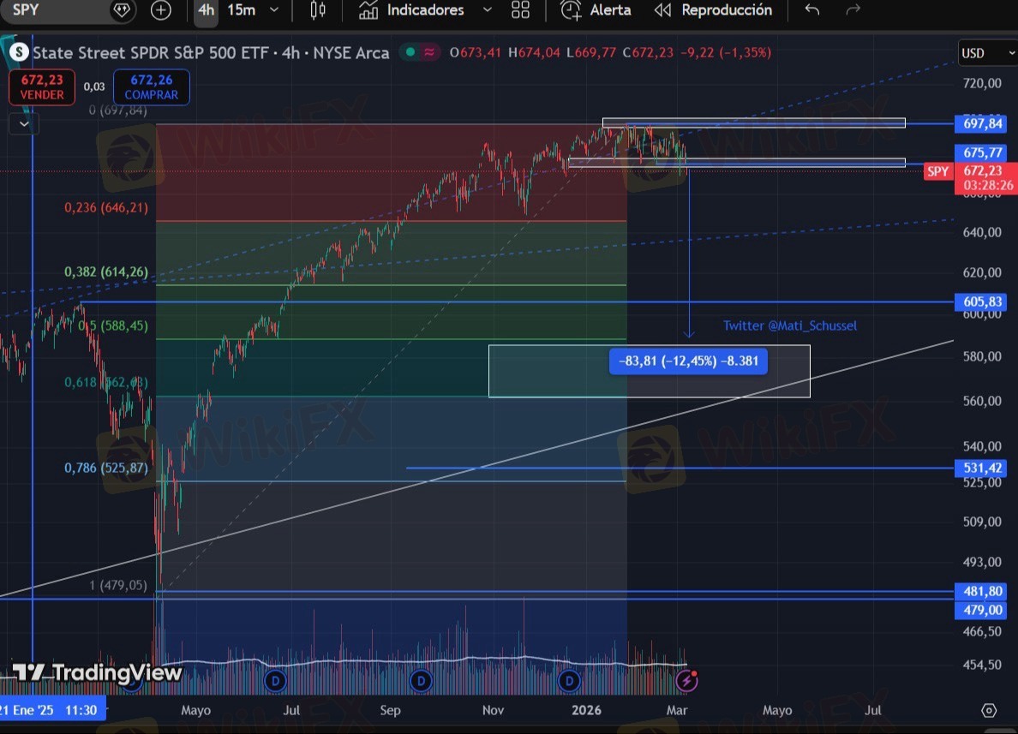
Task: Click the TradingView logo
Action: click(x=98, y=672)
